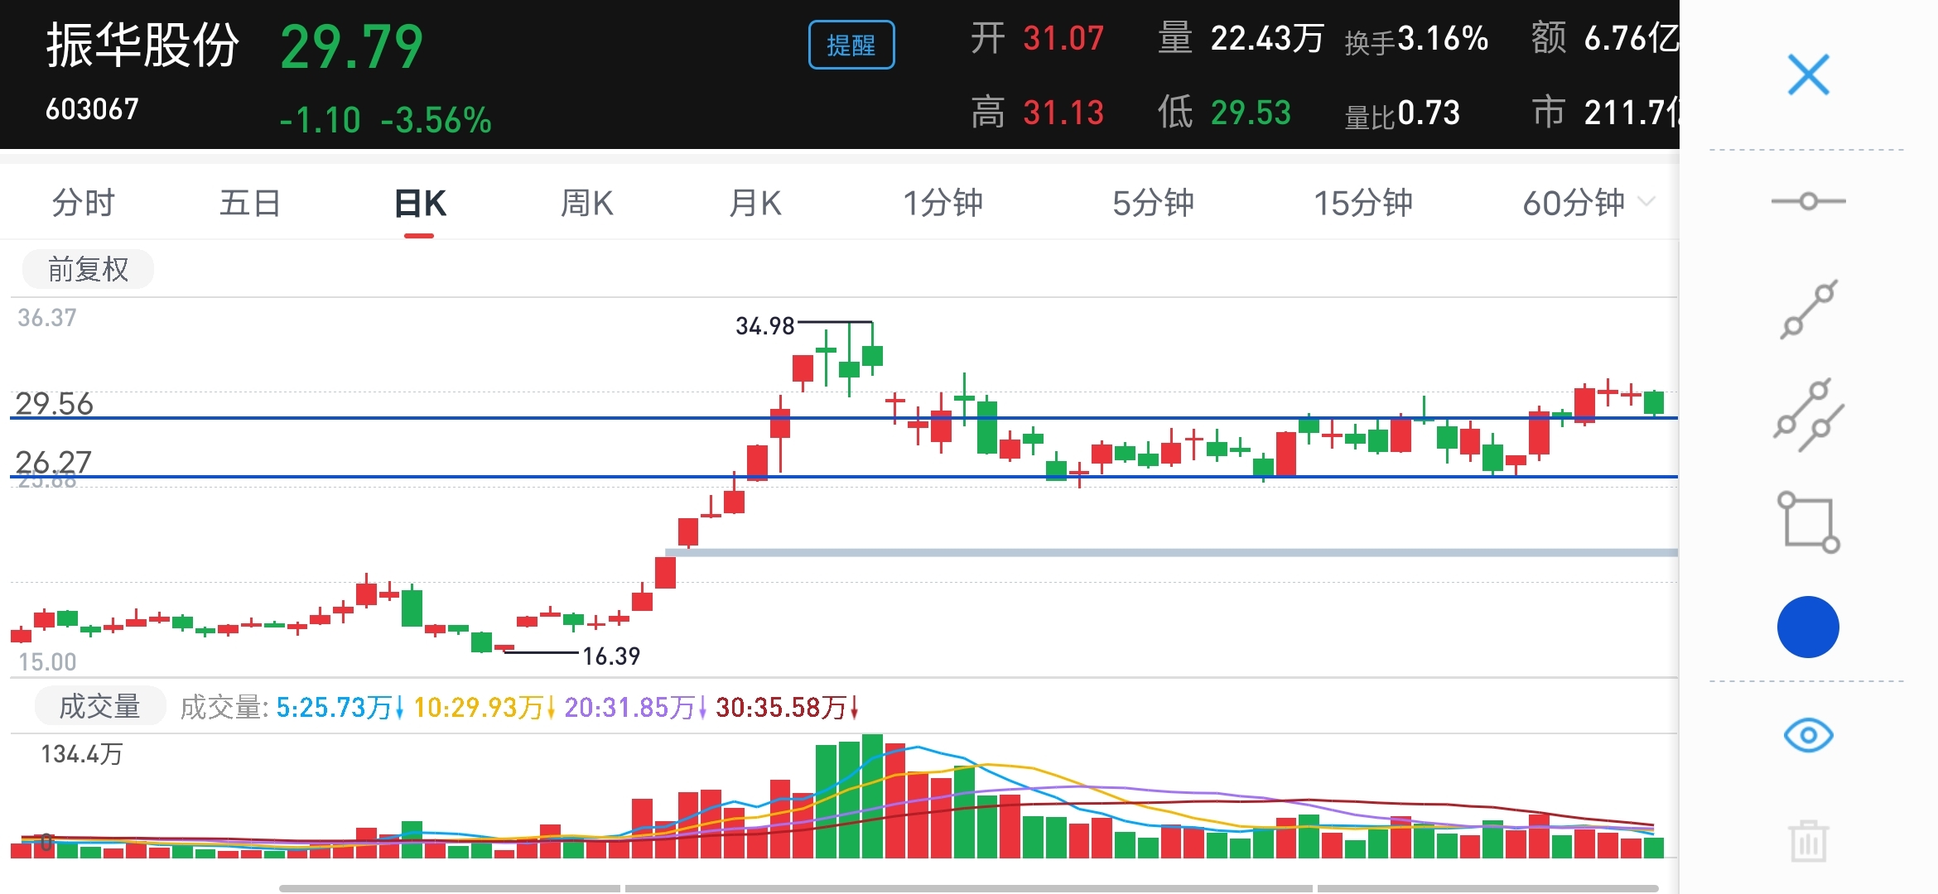The width and height of the screenshot is (1938, 894).
Task: Click the trash can delete icon
Action: click(x=1808, y=841)
